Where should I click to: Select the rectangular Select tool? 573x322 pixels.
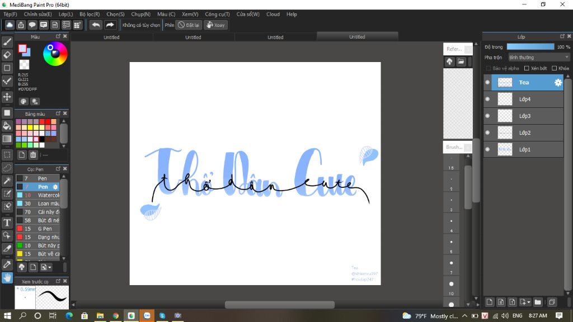pyautogui.click(x=7, y=155)
